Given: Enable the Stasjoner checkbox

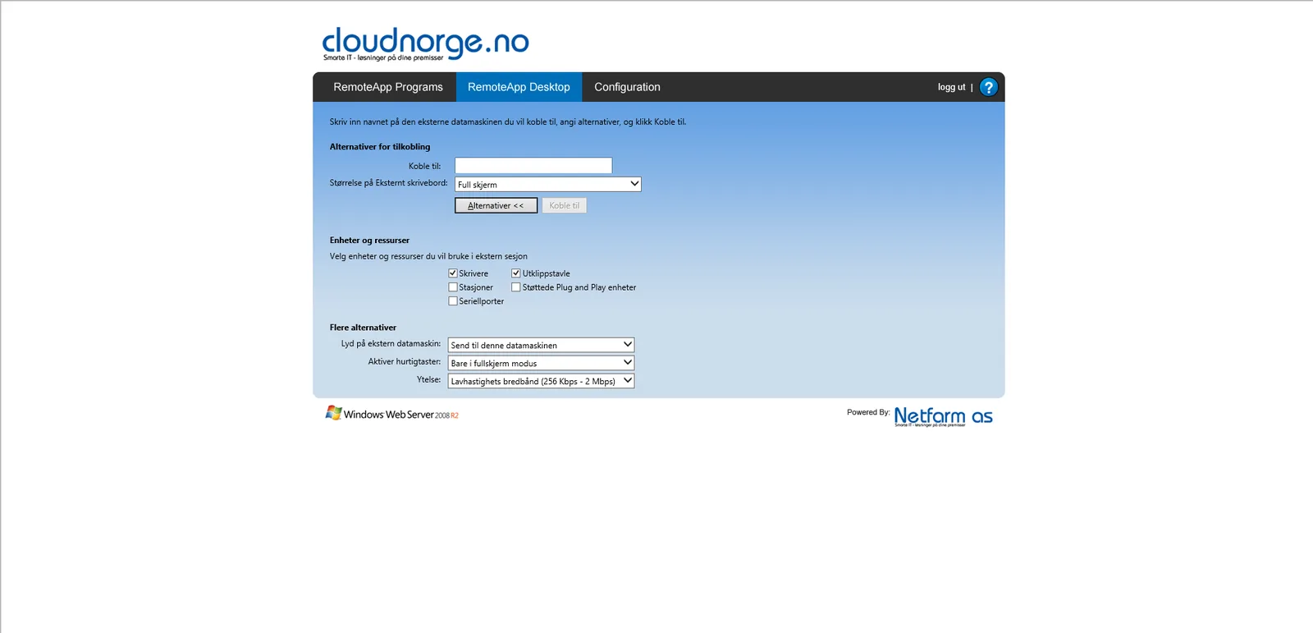Looking at the screenshot, I should 453,287.
